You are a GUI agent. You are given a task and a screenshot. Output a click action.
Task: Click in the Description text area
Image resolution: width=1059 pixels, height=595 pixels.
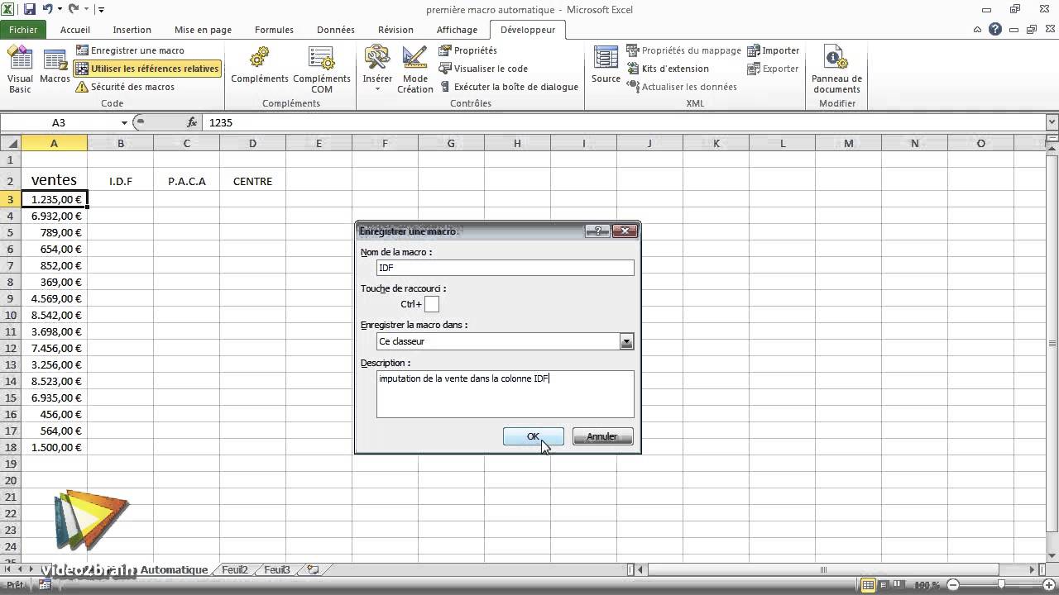pos(505,393)
